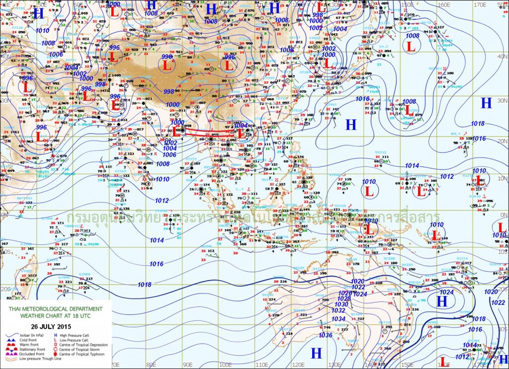Click the L labeled 1004 near Vietnam

coord(241,133)
